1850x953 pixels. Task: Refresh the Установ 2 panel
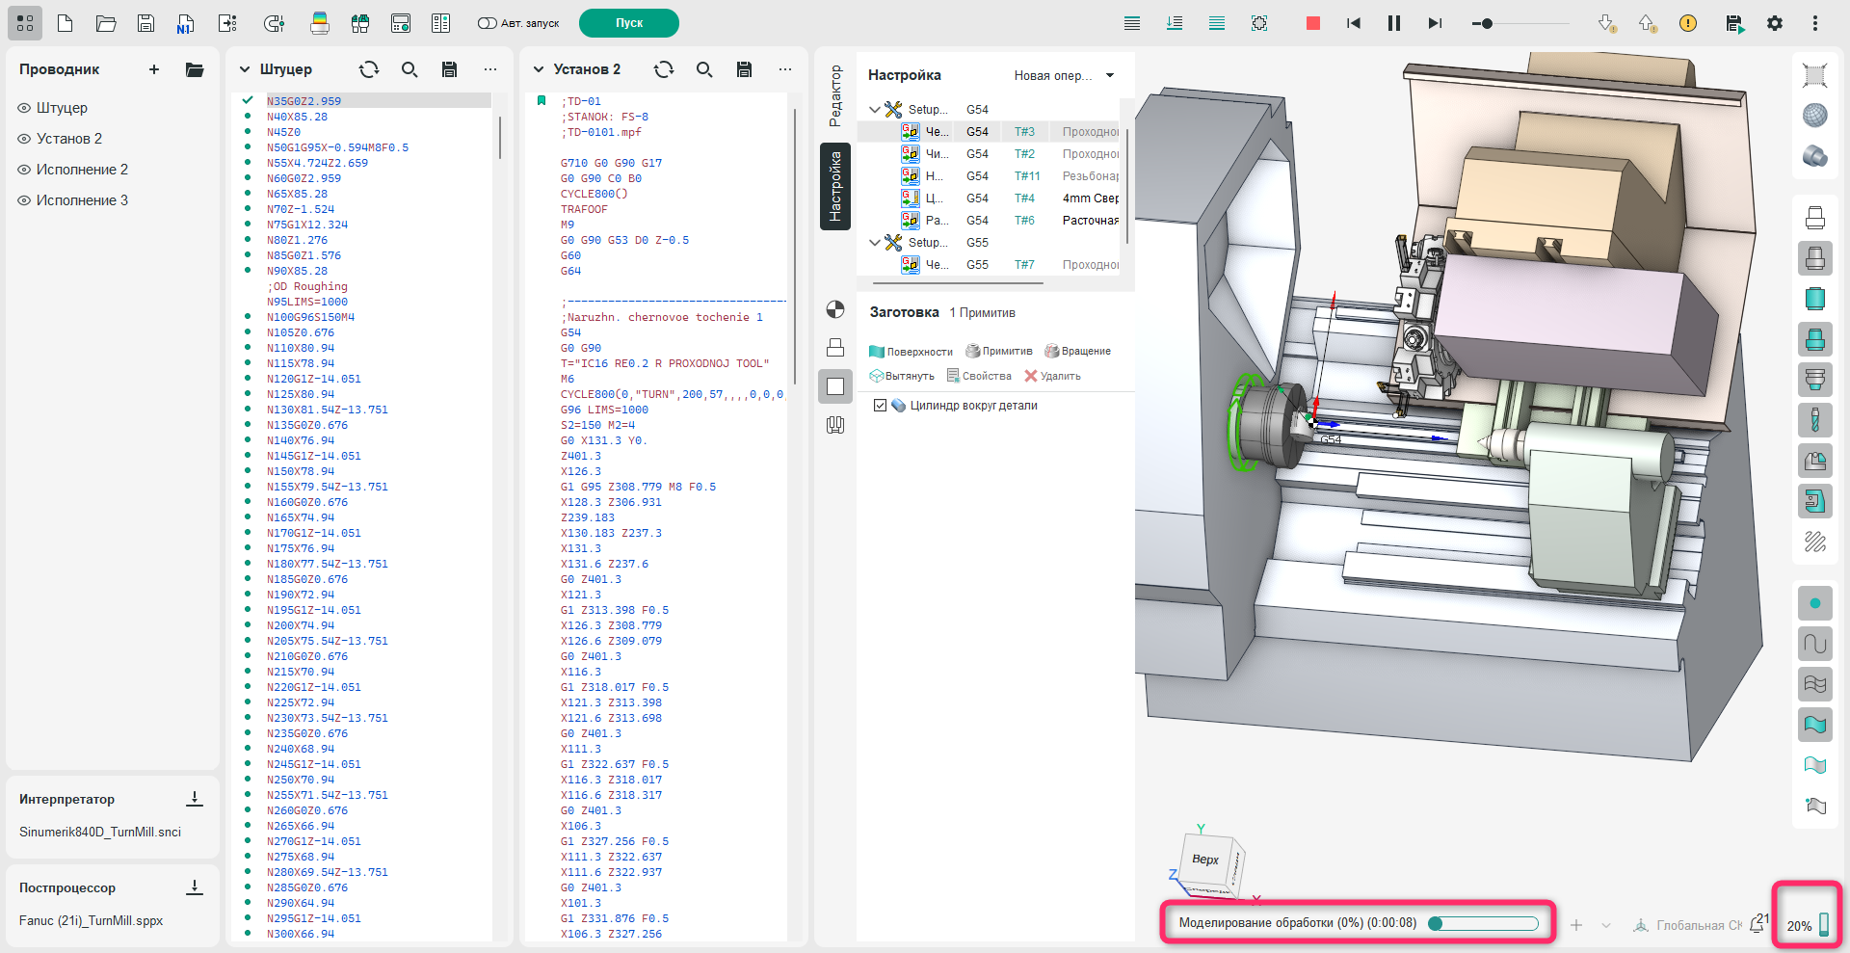pyautogui.click(x=664, y=69)
